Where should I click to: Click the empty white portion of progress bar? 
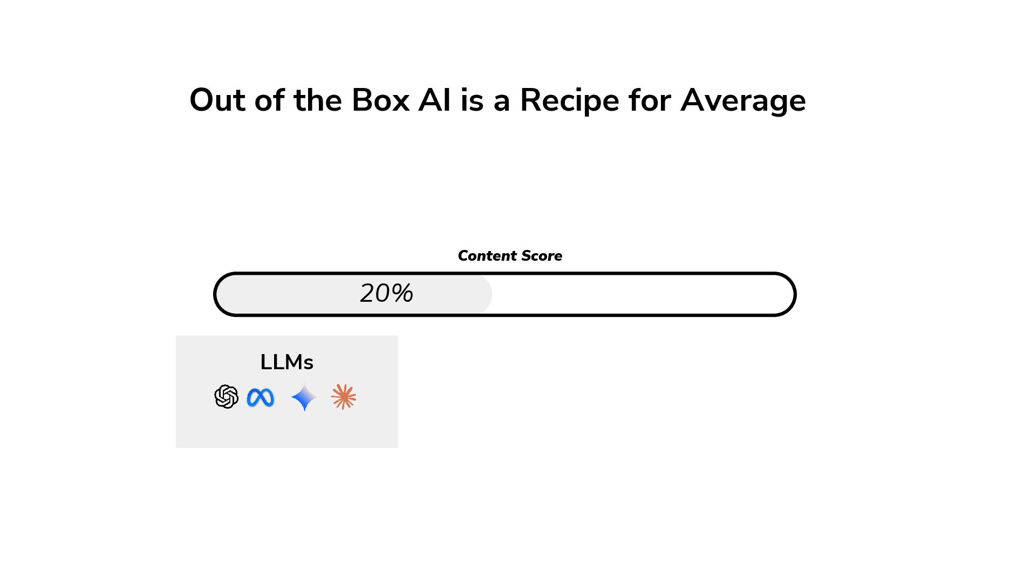(637, 294)
